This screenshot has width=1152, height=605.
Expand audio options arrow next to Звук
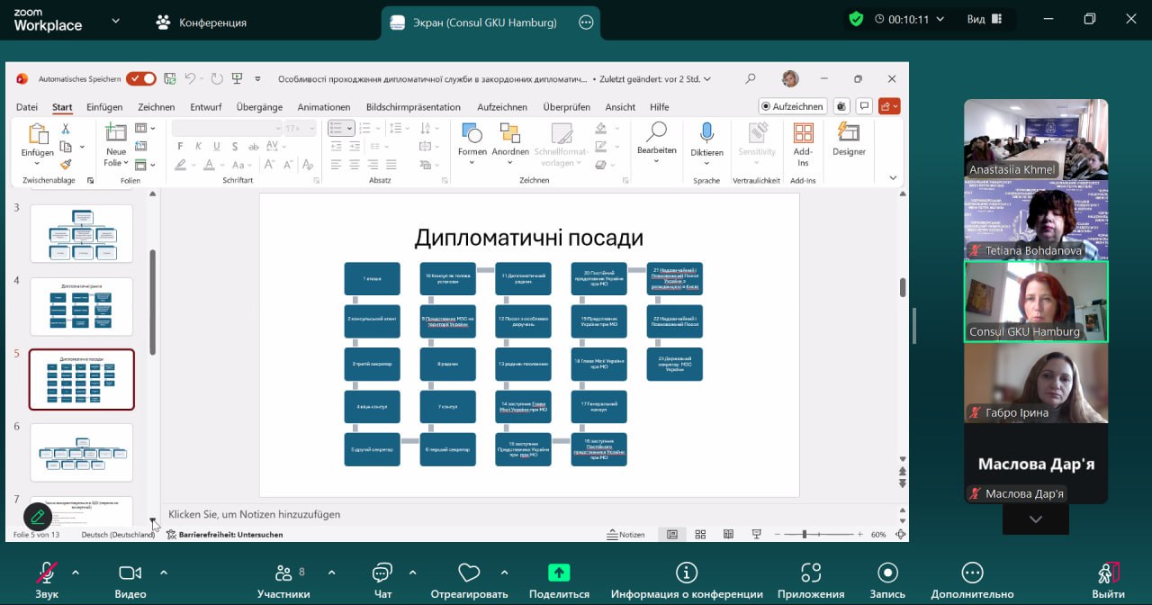75,572
